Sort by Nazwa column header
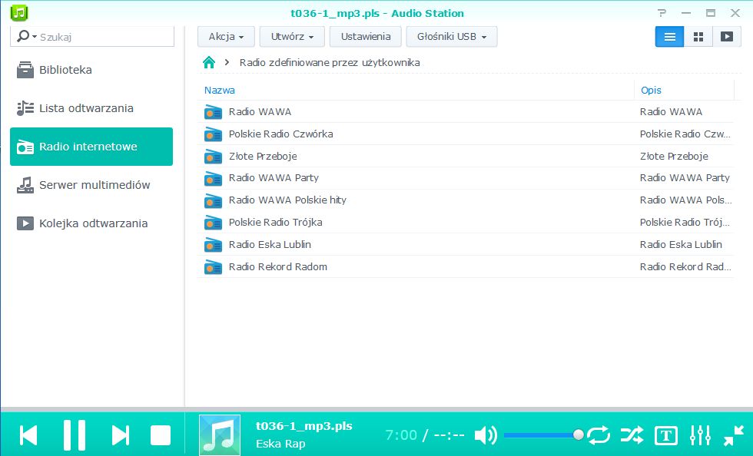The image size is (753, 456). (x=220, y=91)
